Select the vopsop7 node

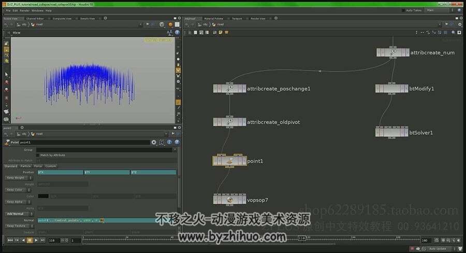click(229, 200)
